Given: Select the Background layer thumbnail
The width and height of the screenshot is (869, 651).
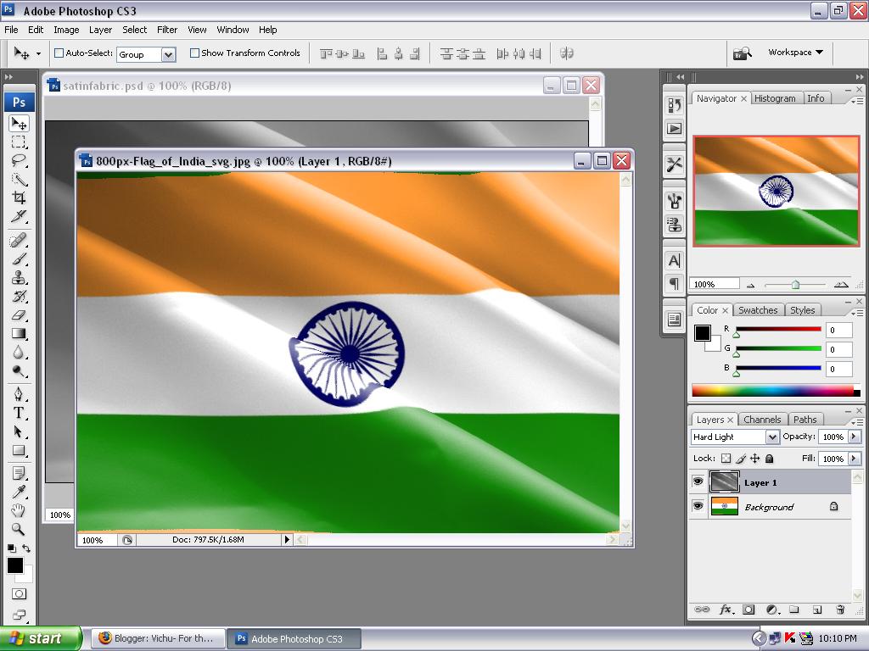Looking at the screenshot, I should coord(725,506).
